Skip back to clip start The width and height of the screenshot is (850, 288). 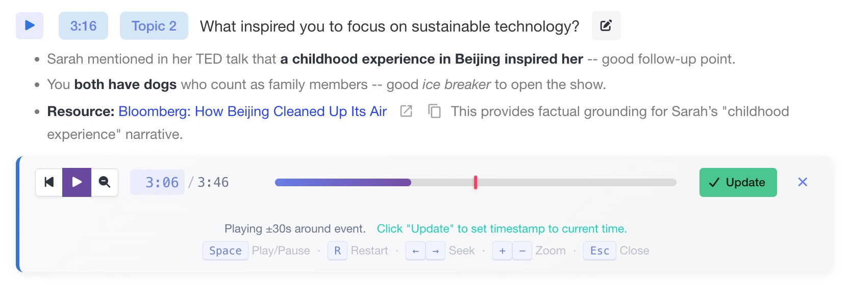pyautogui.click(x=49, y=182)
